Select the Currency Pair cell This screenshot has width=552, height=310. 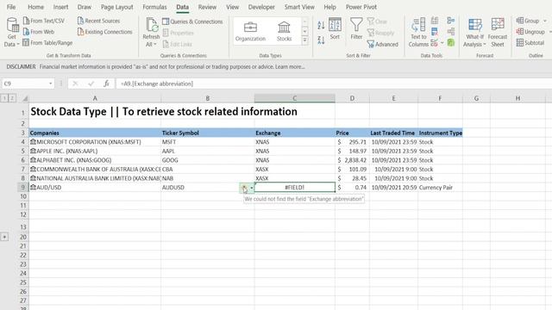tap(440, 188)
